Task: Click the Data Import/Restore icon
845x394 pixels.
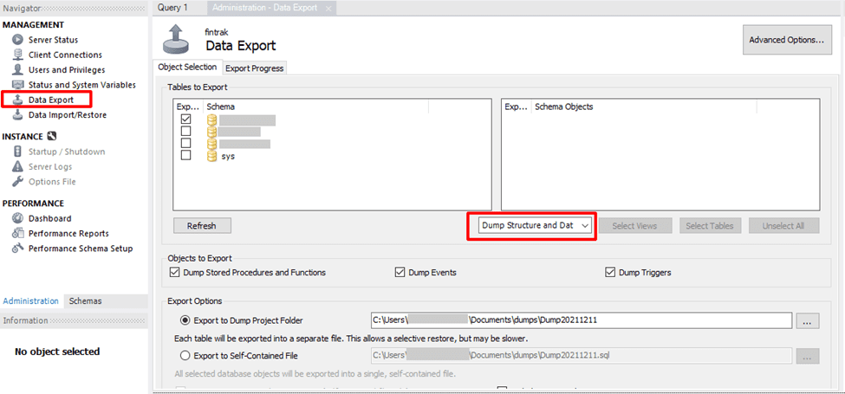Action: pos(17,114)
